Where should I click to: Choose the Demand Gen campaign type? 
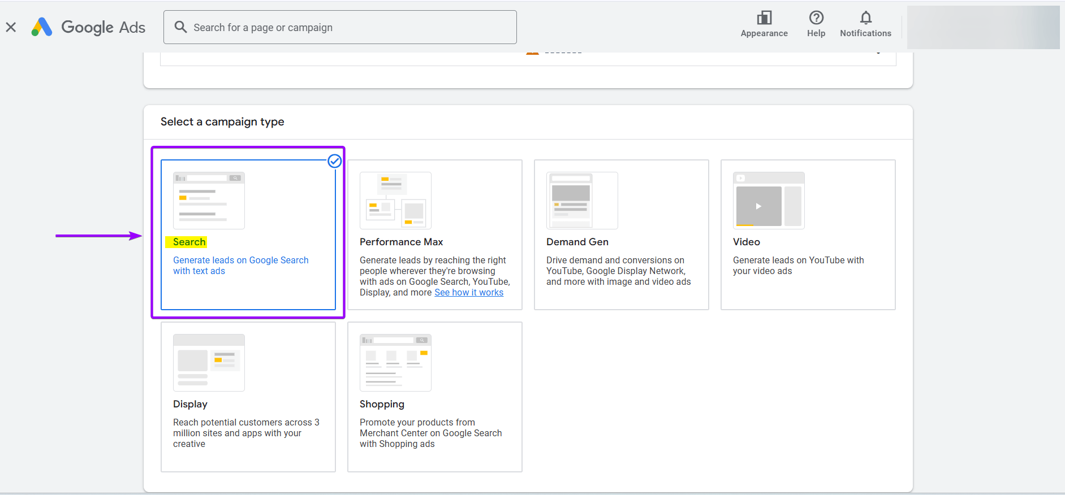point(577,242)
